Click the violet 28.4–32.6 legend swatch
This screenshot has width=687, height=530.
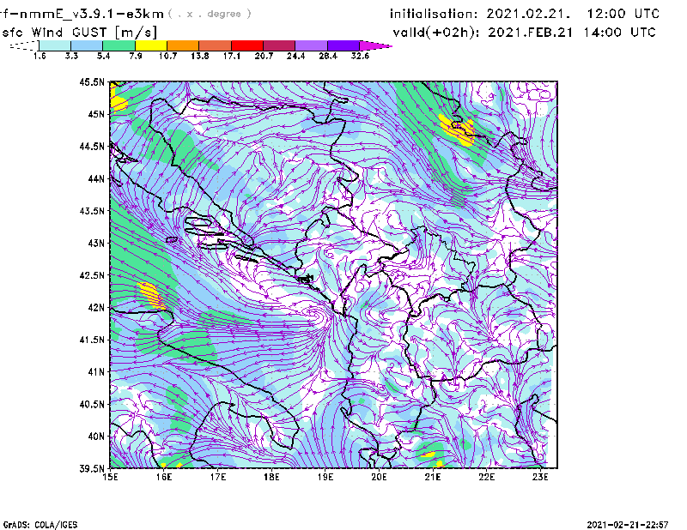(x=343, y=45)
